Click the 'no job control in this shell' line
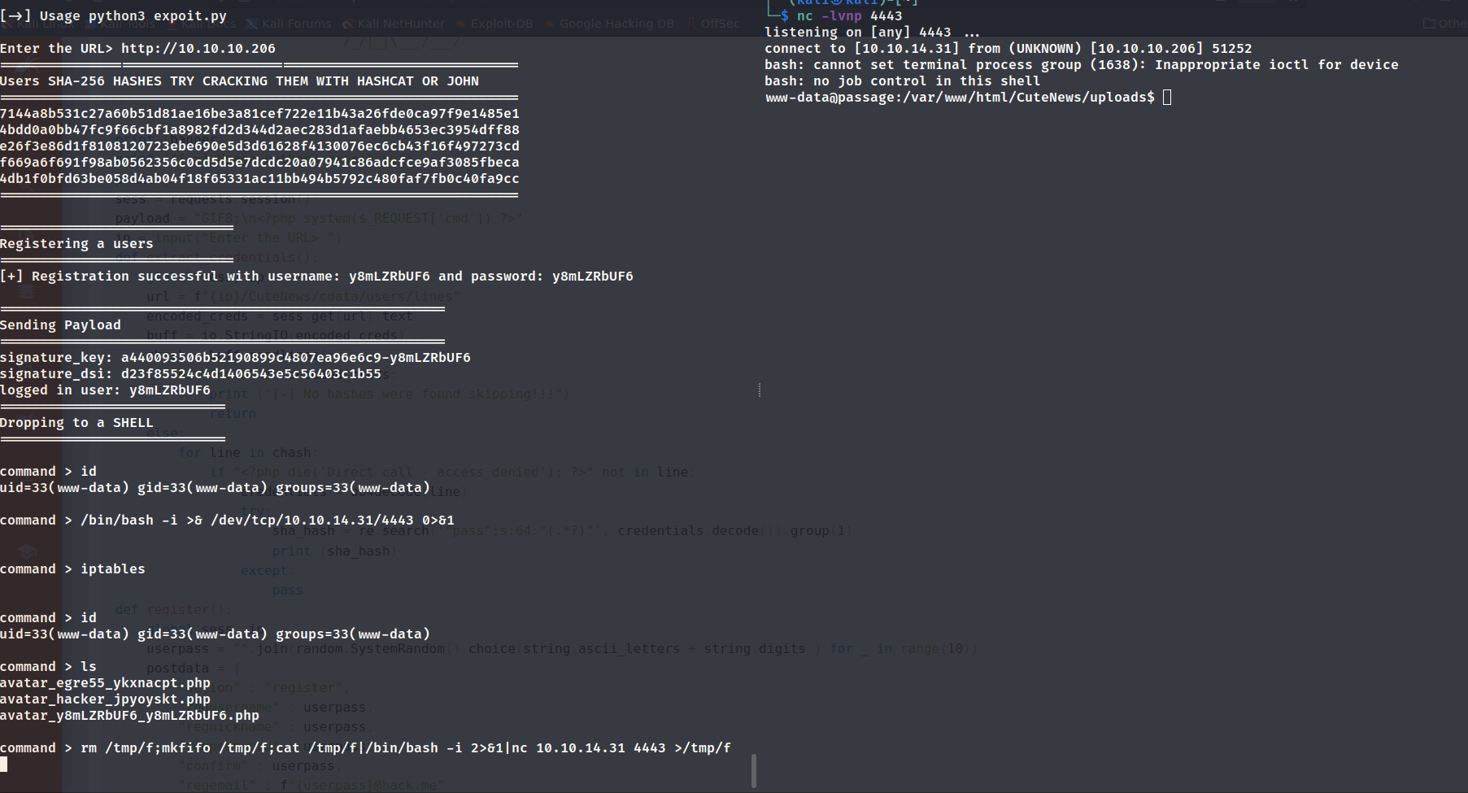The height and width of the screenshot is (793, 1468). click(x=902, y=81)
